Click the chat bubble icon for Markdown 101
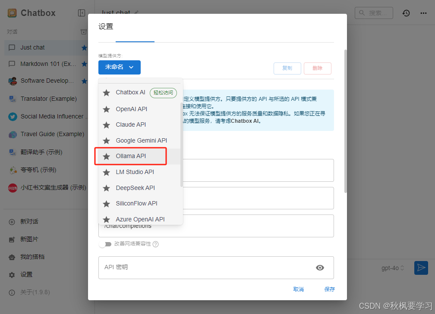The height and width of the screenshot is (314, 435). (12, 64)
